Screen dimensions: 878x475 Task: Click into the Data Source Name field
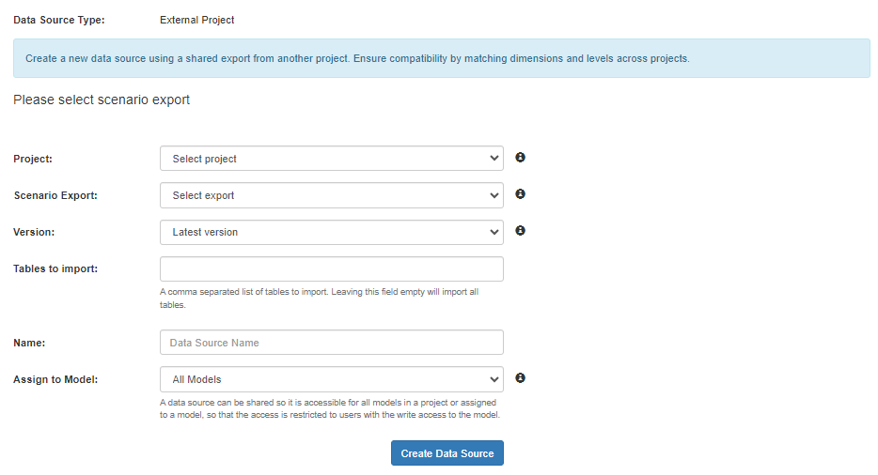tap(332, 343)
